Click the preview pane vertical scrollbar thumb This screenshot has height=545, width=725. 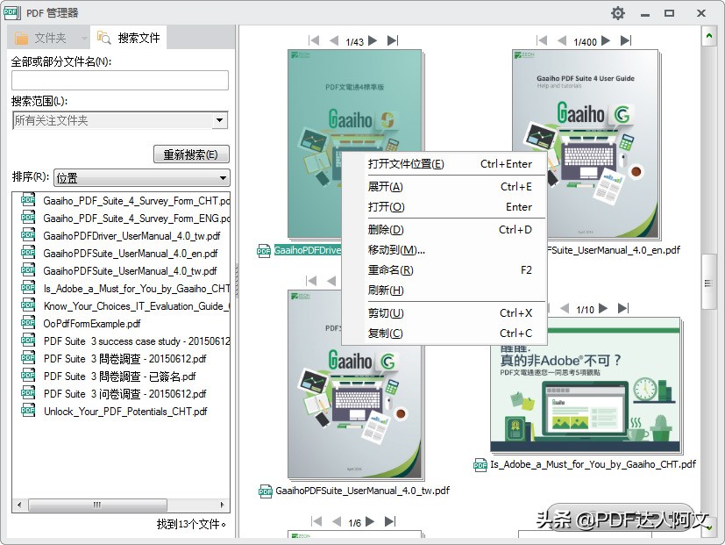coord(709,282)
